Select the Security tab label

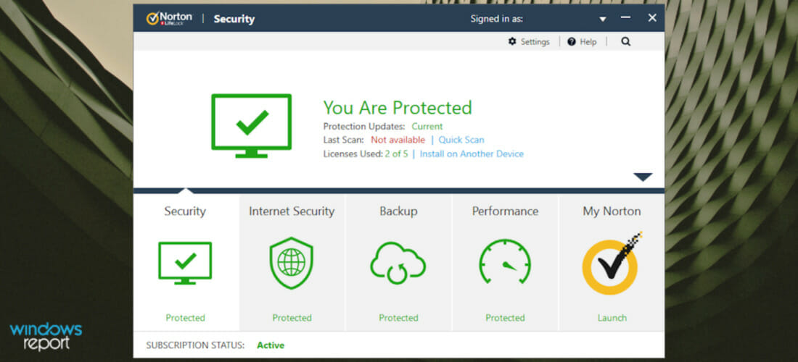[185, 211]
